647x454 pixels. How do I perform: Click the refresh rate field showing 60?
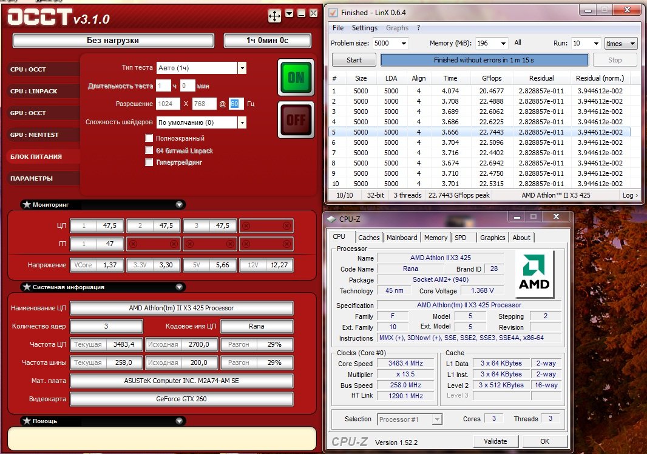point(236,104)
